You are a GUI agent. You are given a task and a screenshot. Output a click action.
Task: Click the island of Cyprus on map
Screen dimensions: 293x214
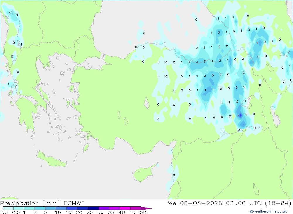pyautogui.click(x=143, y=174)
